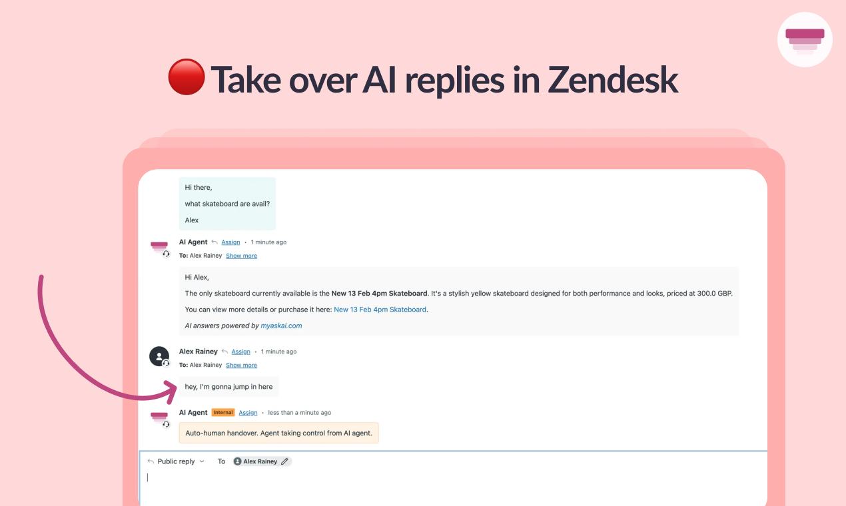Click Assign link on internal AI Agent note

click(x=248, y=413)
